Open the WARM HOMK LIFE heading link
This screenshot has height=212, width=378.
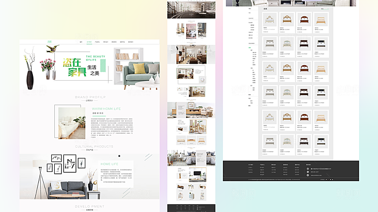coord(106,109)
